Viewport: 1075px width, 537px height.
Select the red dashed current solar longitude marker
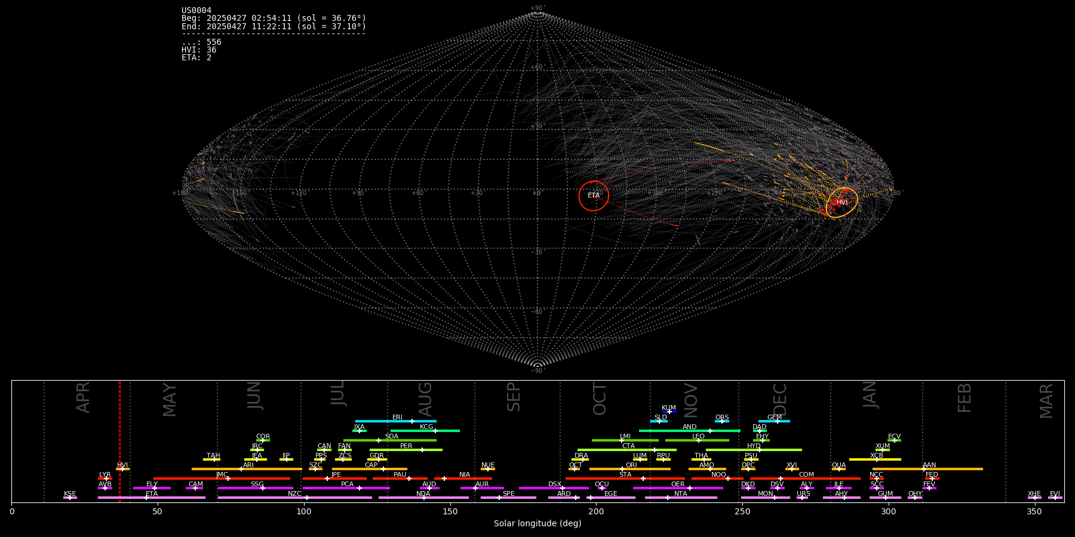coord(119,440)
